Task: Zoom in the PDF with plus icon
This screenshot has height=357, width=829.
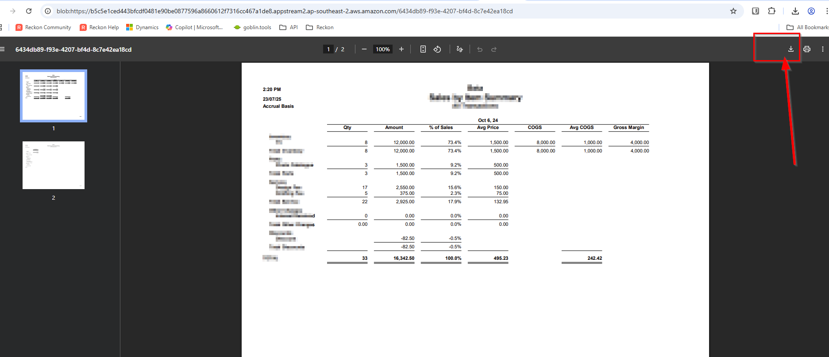Action: (x=401, y=49)
